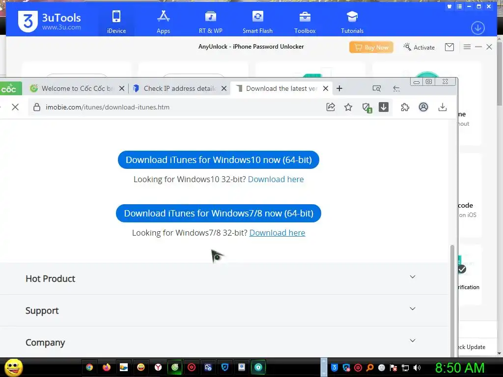This screenshot has width=503, height=377.
Task: Open the volume speaker tray icon
Action: 417,368
